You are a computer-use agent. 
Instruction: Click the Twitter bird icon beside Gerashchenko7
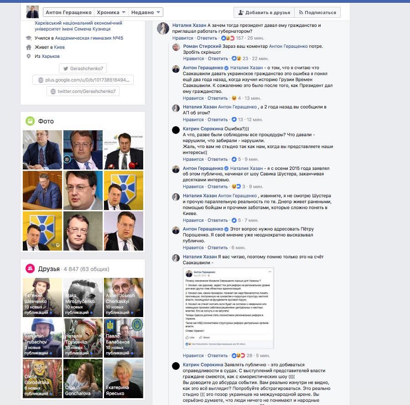[x=66, y=69]
